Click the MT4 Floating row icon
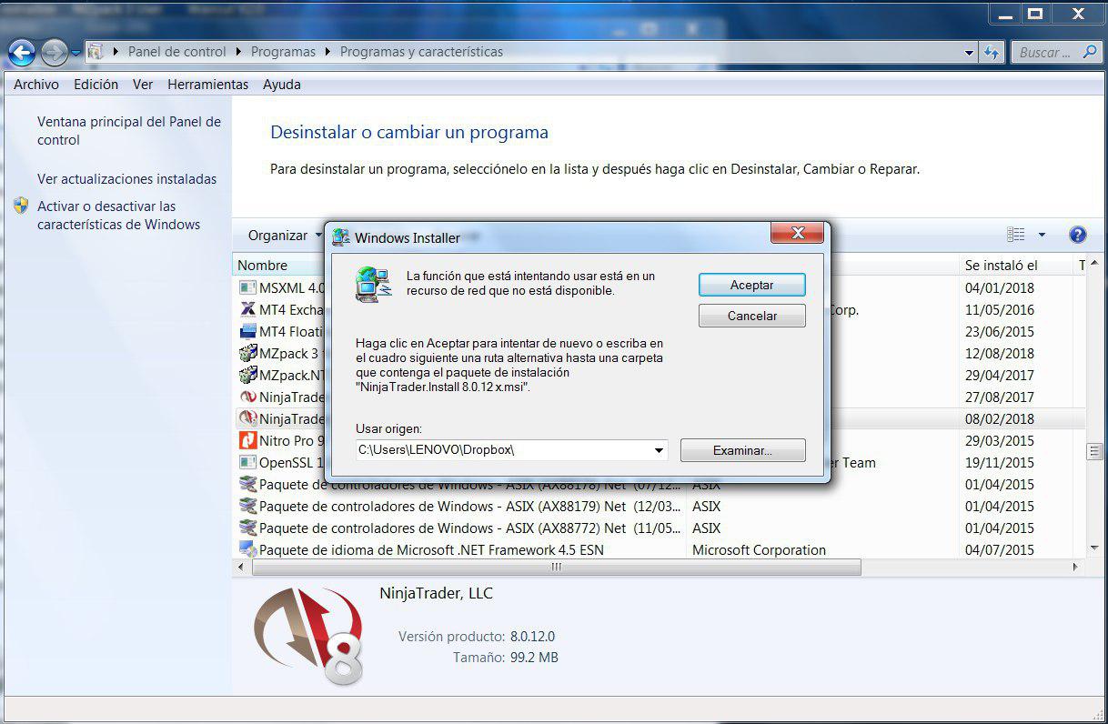The width and height of the screenshot is (1108, 724). 247,331
